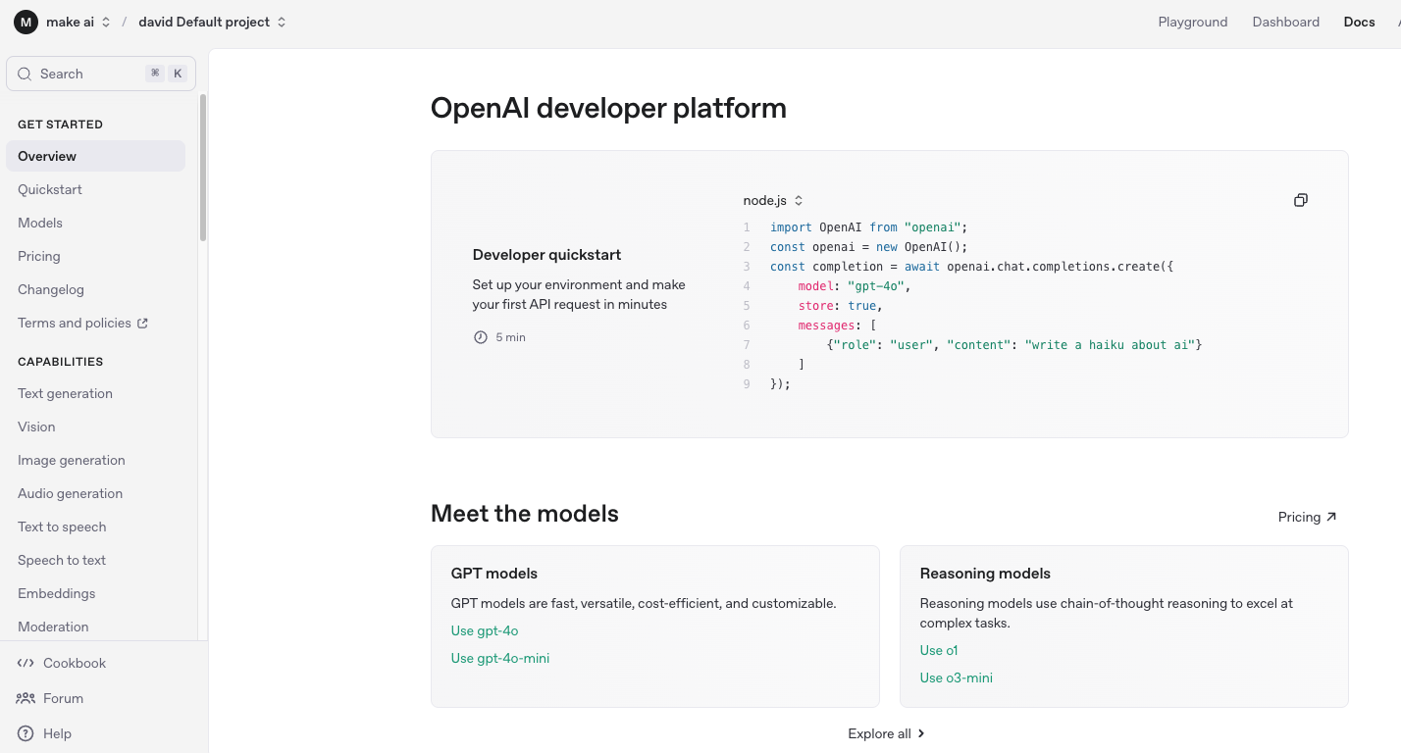1401x753 pixels.
Task: Open Speech to text in the sidebar
Action: [x=62, y=560]
